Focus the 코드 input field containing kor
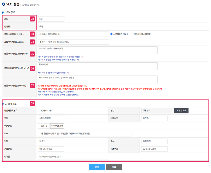 point(51,19)
